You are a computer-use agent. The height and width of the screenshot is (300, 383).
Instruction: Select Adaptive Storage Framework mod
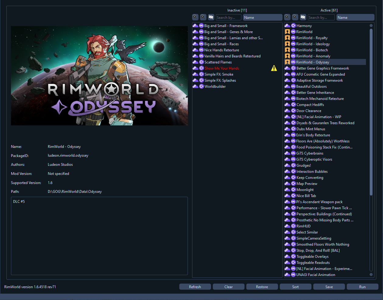(x=325, y=80)
